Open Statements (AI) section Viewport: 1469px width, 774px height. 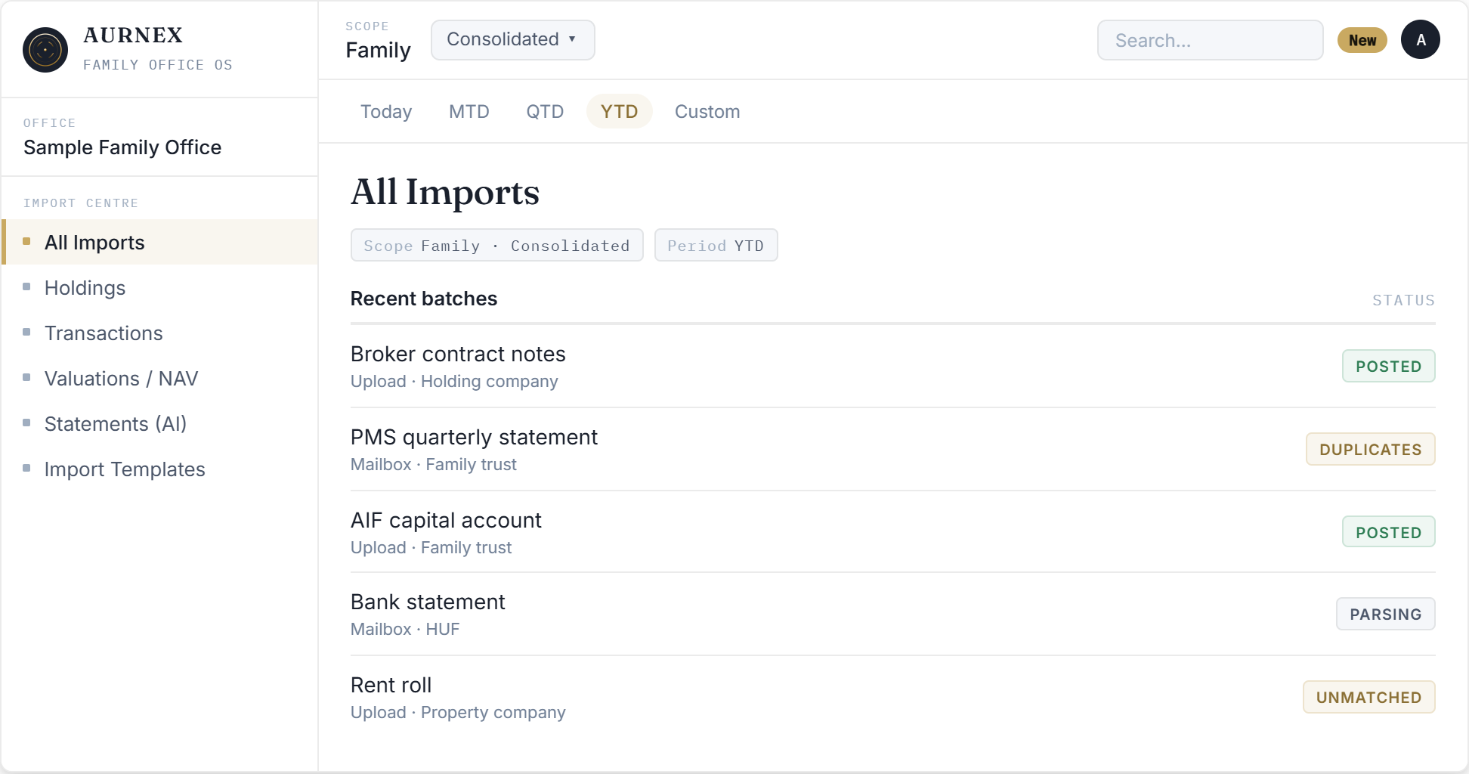160,423
